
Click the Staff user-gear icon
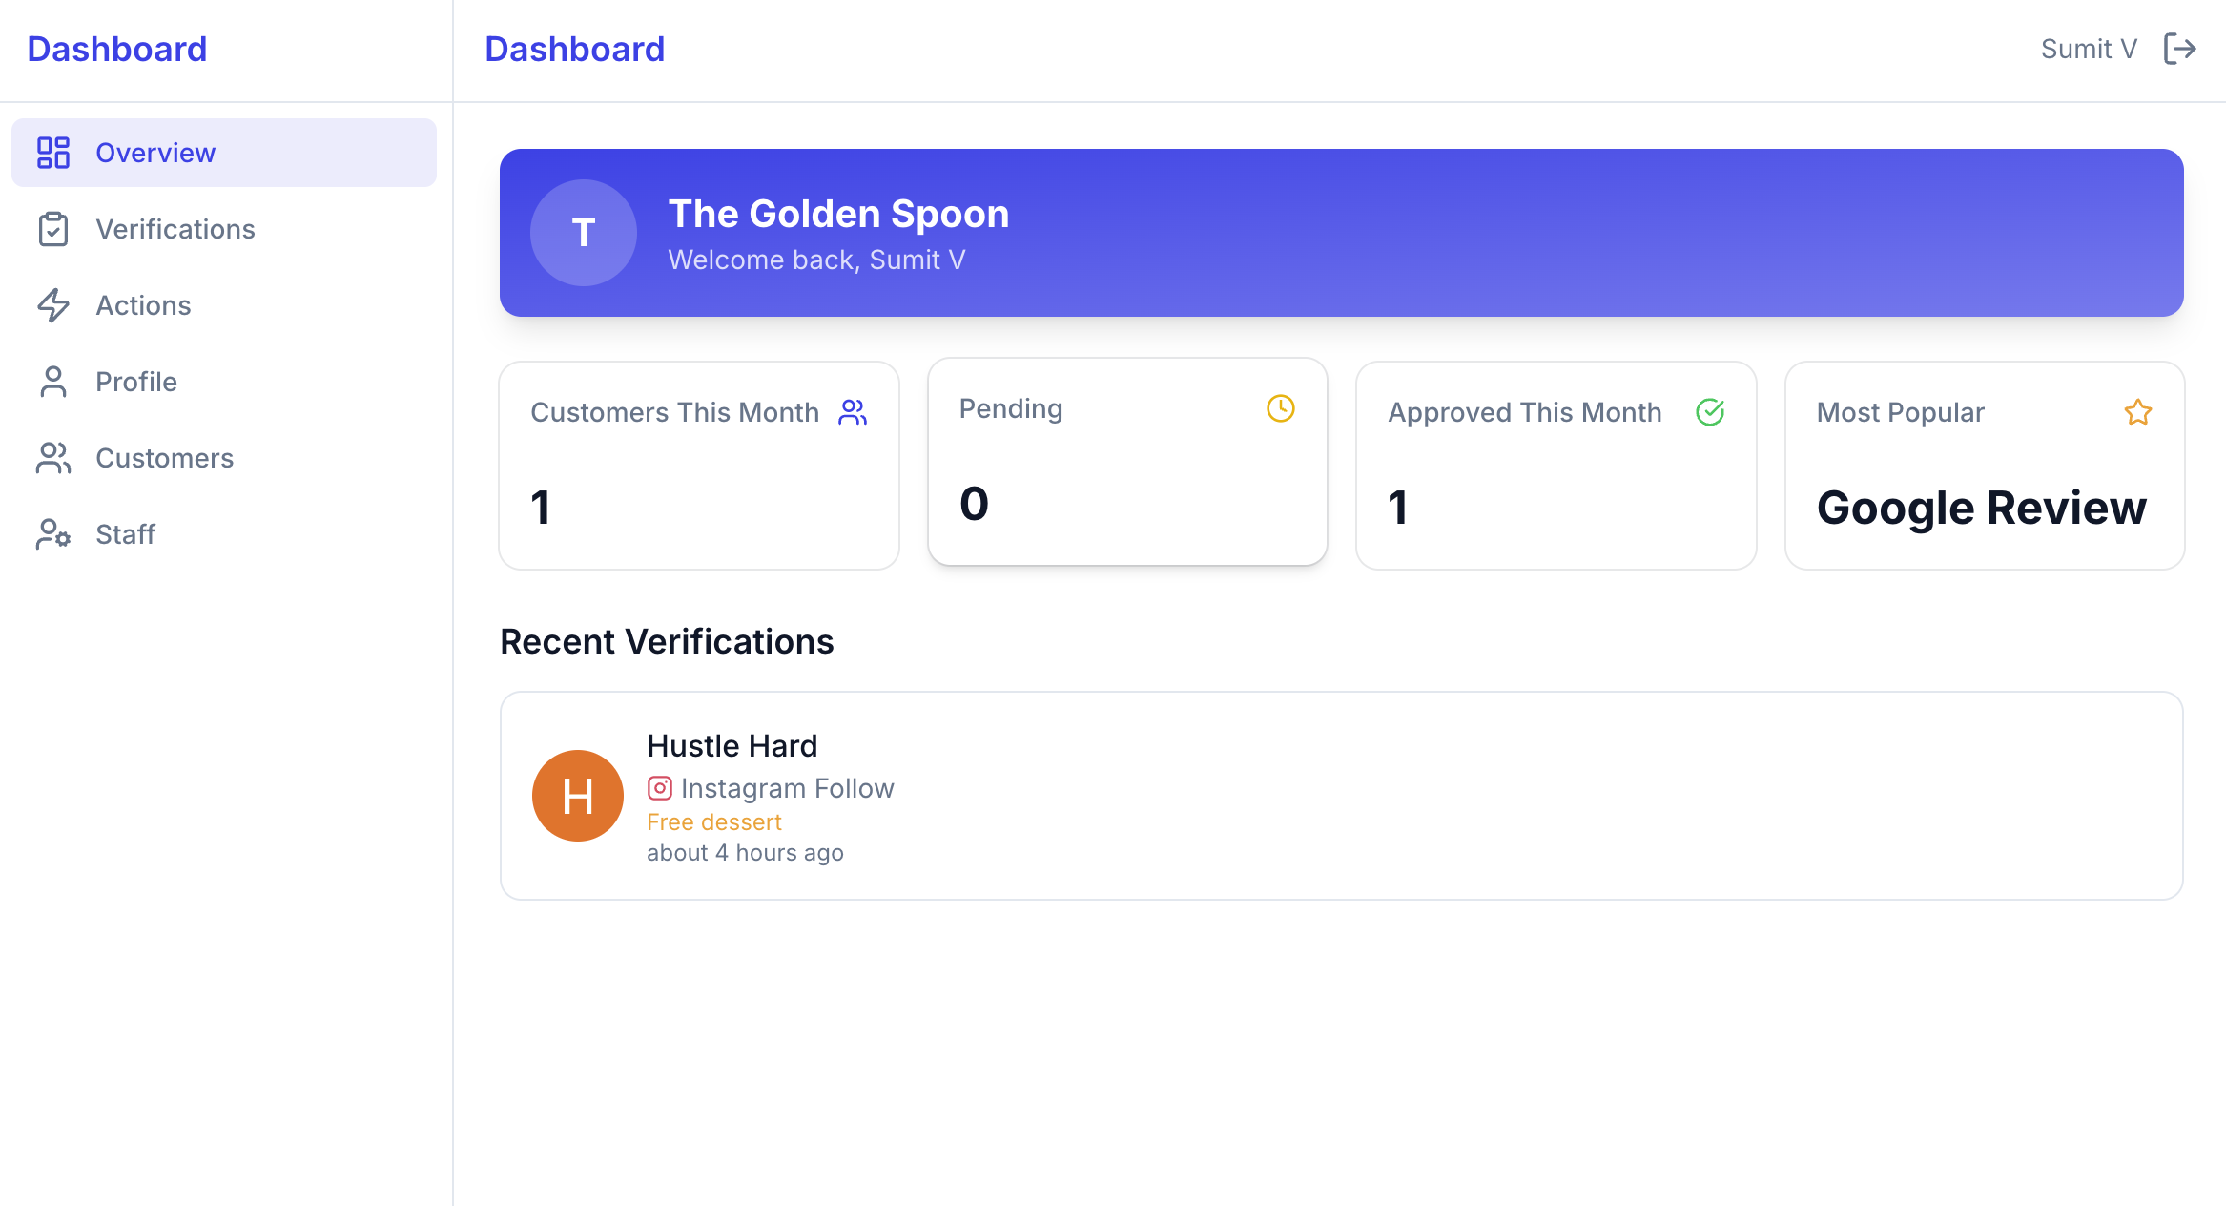53,534
